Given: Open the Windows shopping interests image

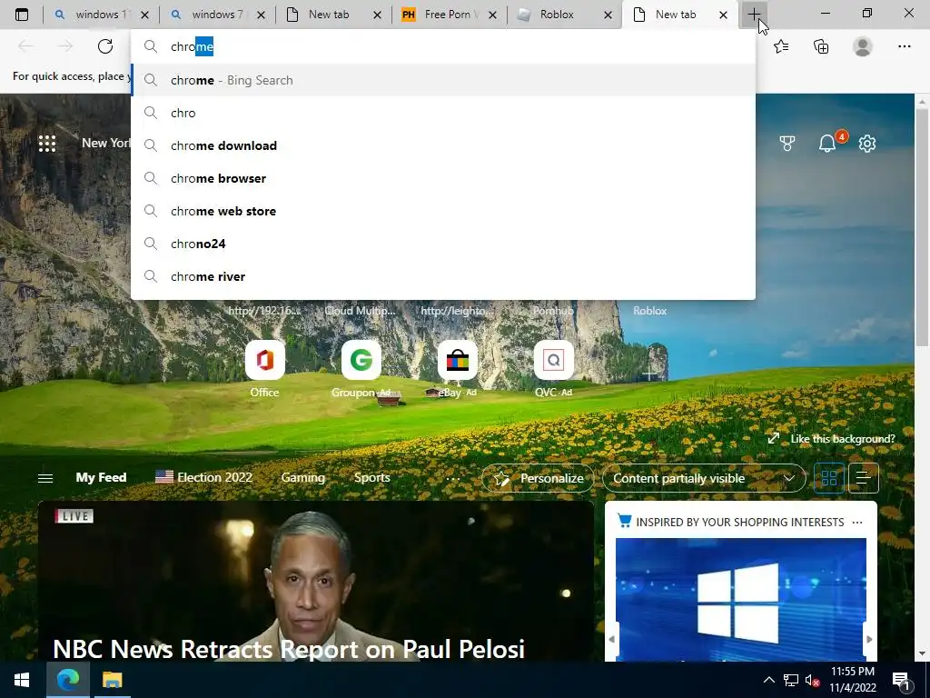Looking at the screenshot, I should tap(741, 600).
